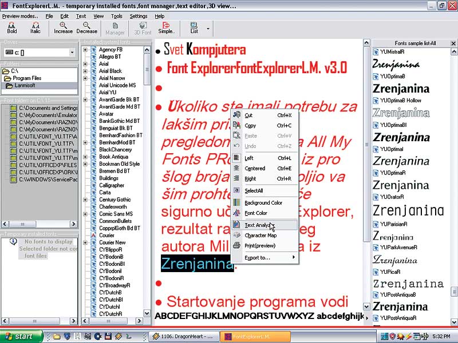Click Text Analyzer in context menu
Screen dimensions: 458x343
(265, 225)
